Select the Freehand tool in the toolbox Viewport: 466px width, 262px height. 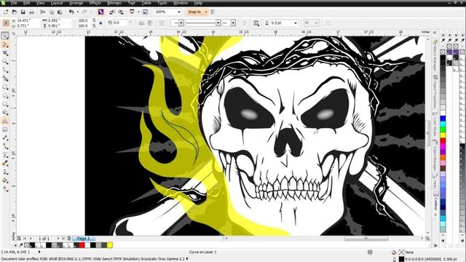pyautogui.click(x=5, y=70)
